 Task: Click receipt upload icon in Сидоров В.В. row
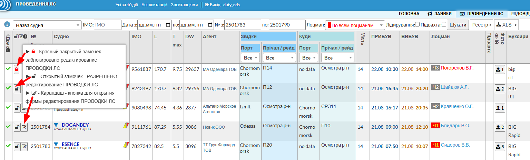(x=500, y=147)
